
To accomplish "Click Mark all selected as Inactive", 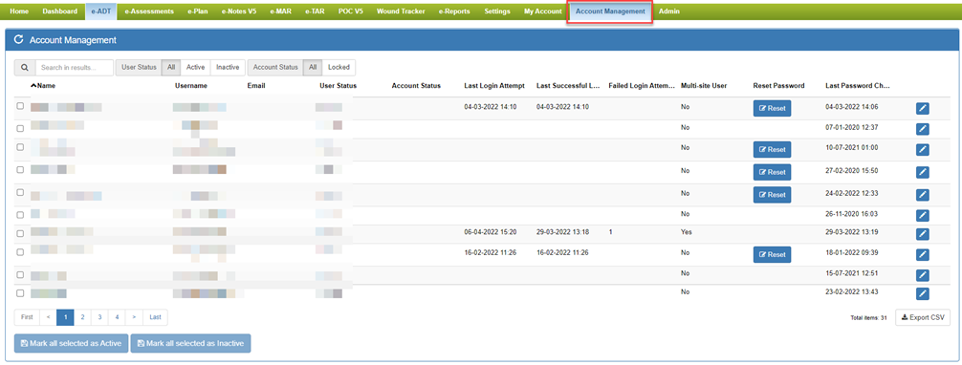I will click(191, 344).
